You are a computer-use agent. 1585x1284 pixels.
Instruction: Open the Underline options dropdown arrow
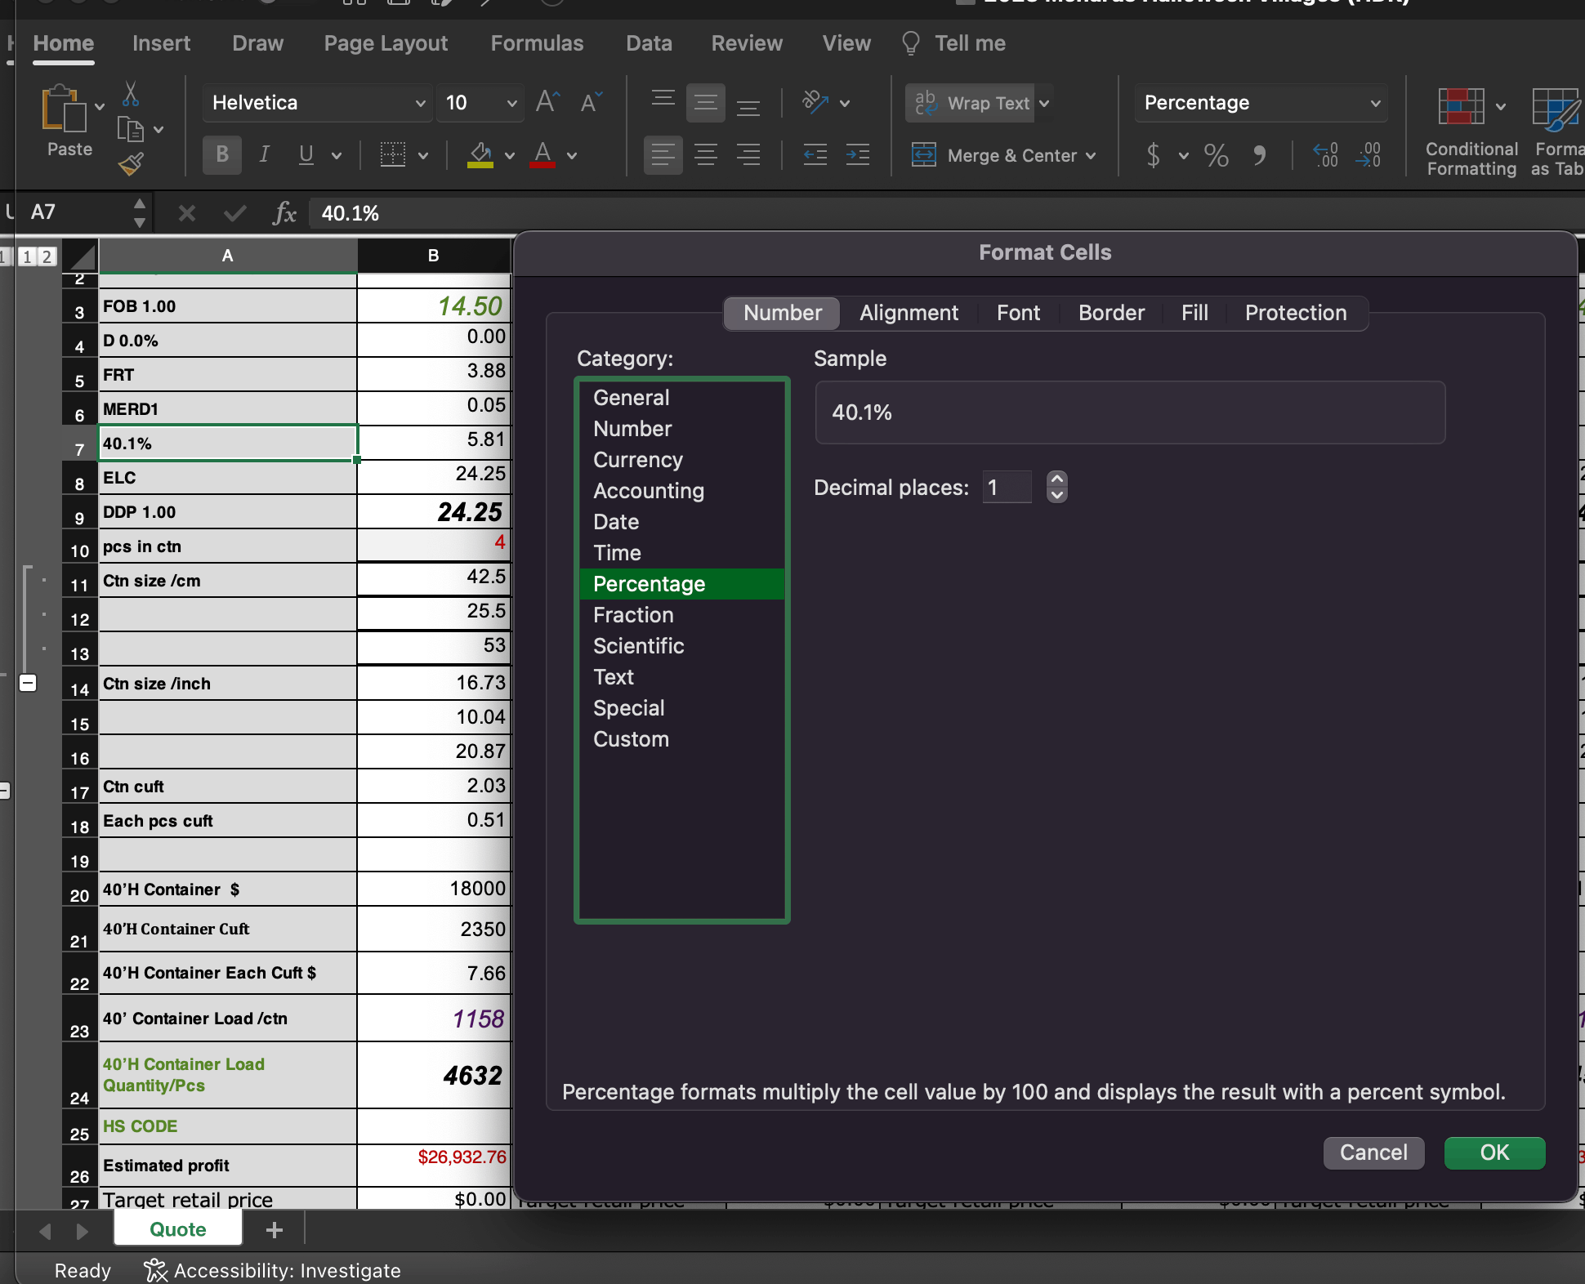tap(337, 155)
